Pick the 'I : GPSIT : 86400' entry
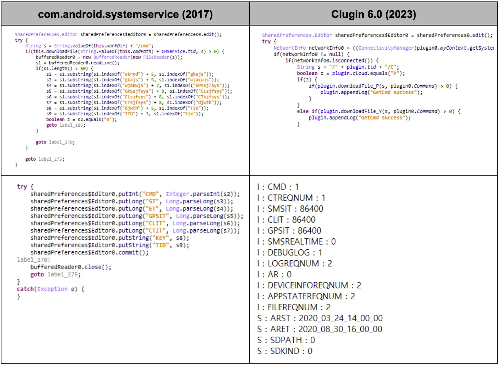The width and height of the screenshot is (501, 368). [x=289, y=231]
